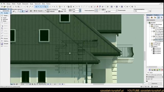Open the A3 Poziomo master layout dropdown

point(156,77)
